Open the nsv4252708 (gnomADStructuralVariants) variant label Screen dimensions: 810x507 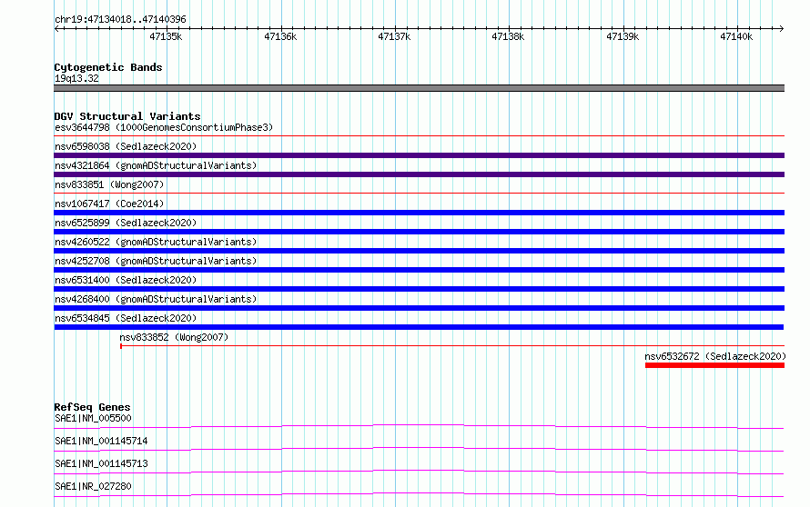click(156, 261)
